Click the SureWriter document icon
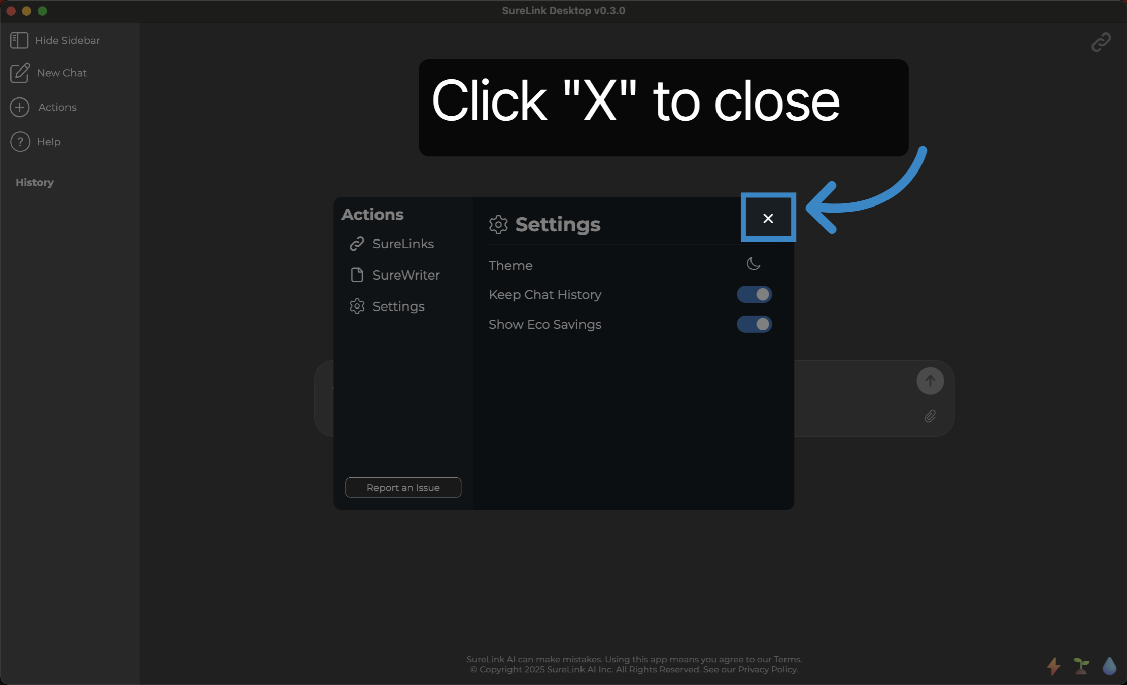1127x685 pixels. click(x=357, y=275)
